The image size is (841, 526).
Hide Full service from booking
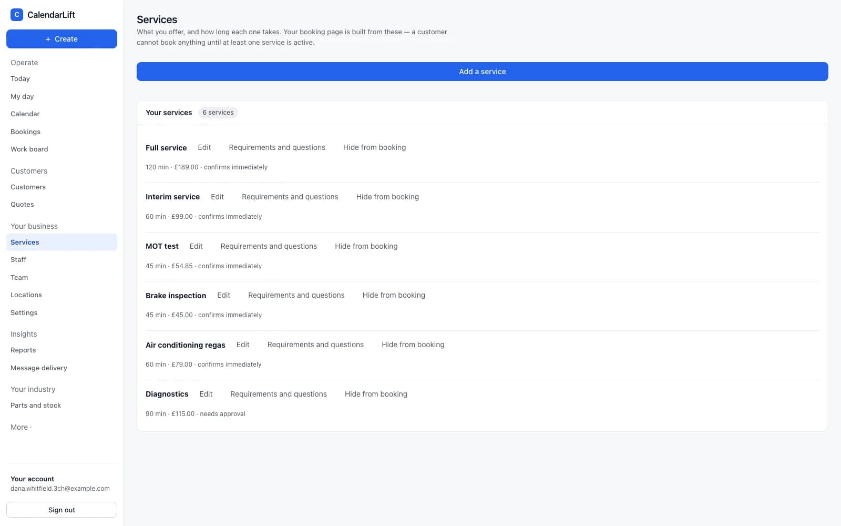(375, 147)
